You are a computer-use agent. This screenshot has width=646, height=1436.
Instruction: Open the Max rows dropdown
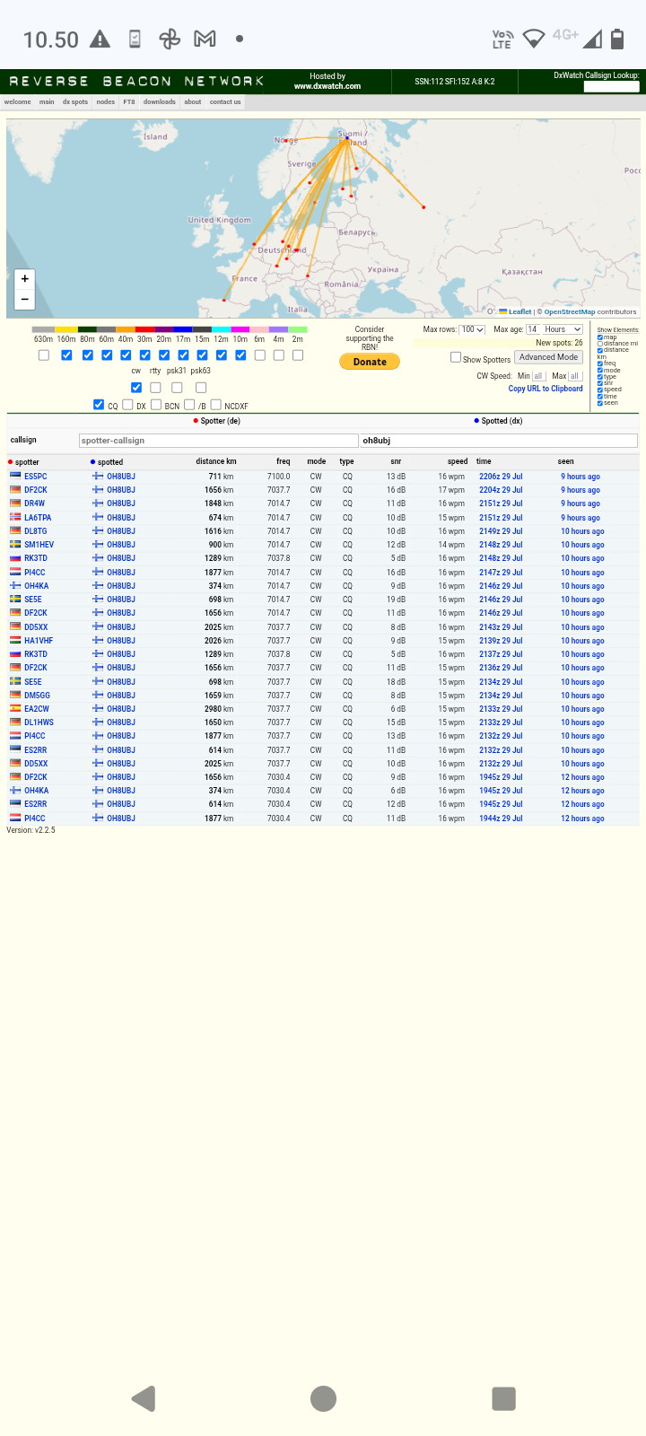[x=472, y=329]
